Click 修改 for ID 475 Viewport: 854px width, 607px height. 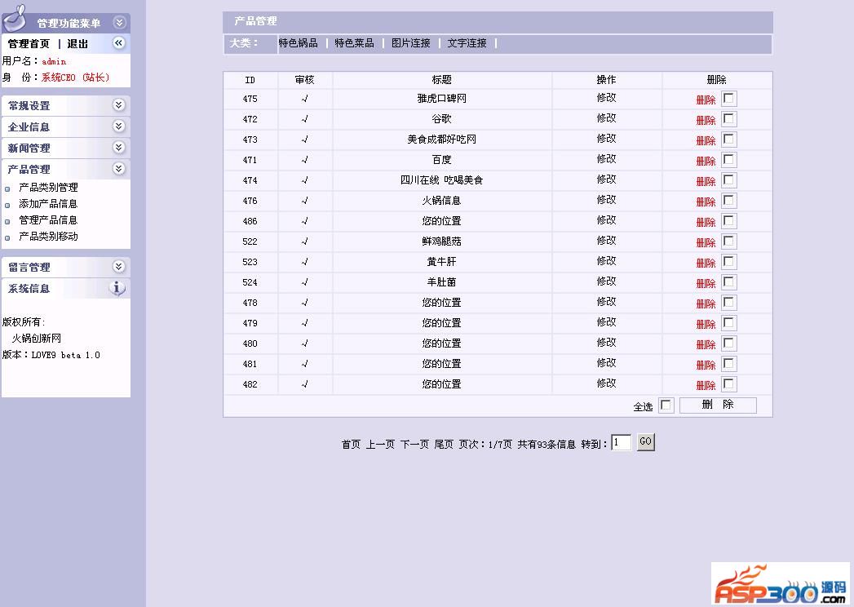[x=606, y=98]
